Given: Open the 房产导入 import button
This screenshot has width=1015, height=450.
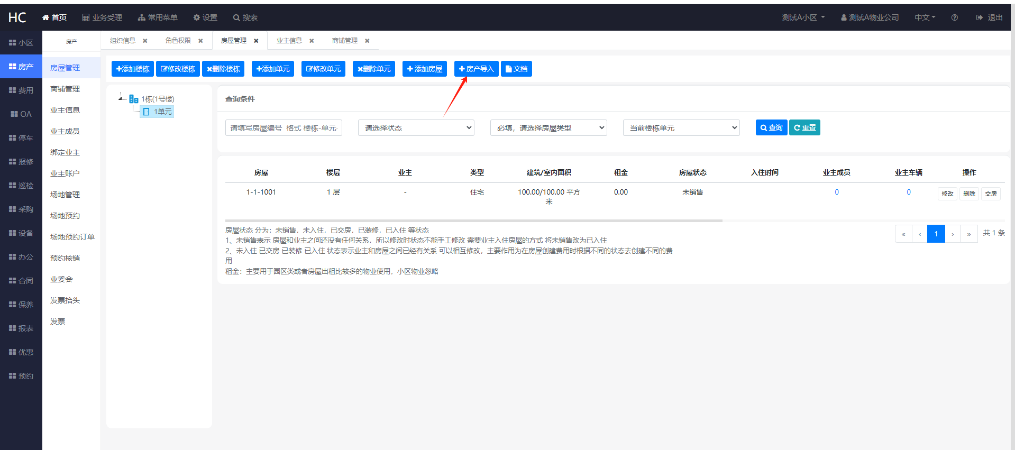Looking at the screenshot, I should coord(476,69).
